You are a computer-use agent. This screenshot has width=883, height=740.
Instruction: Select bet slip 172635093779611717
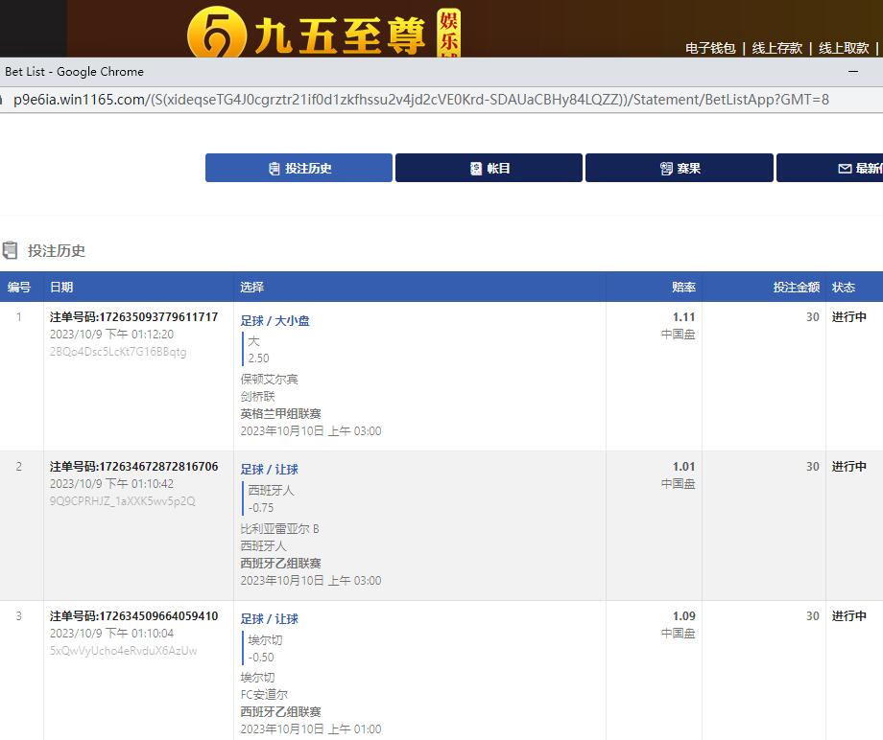pos(133,317)
